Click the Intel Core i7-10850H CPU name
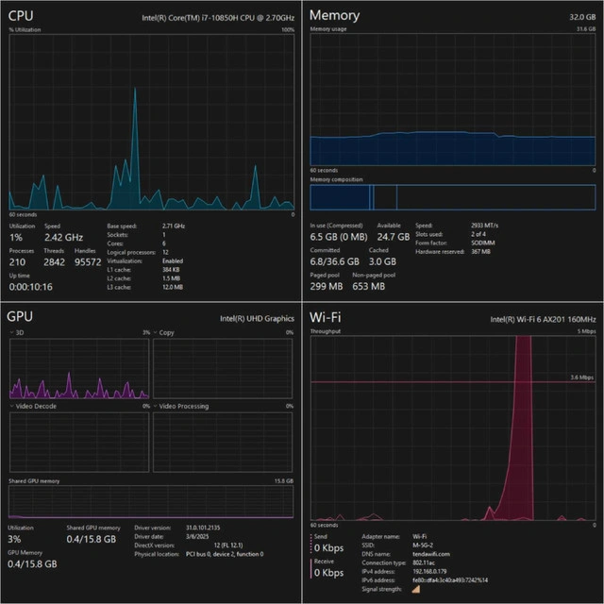 218,17
